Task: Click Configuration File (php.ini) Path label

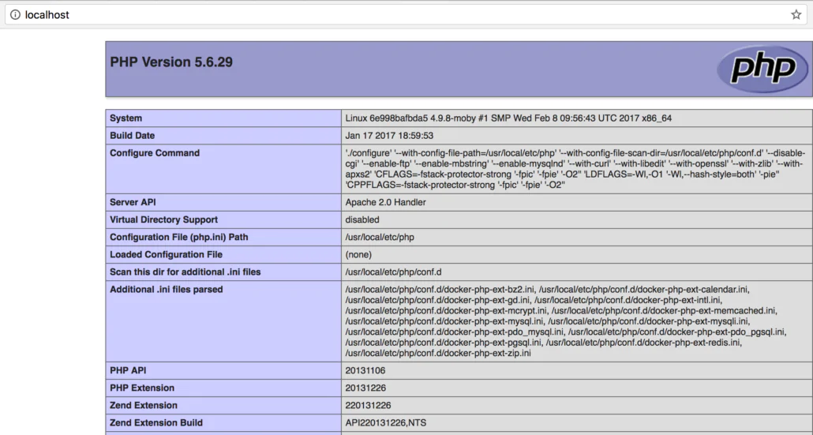Action: point(179,237)
